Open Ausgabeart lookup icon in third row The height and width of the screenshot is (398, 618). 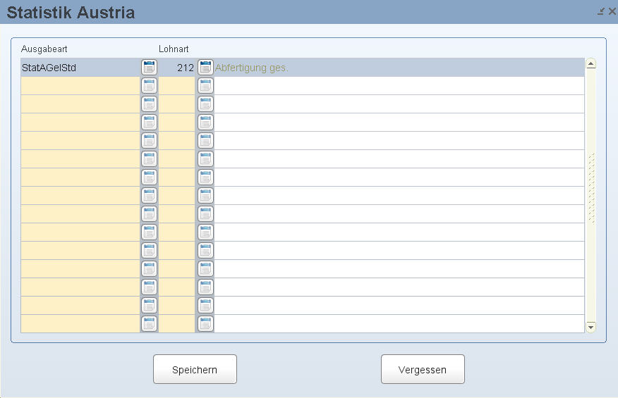pos(149,104)
